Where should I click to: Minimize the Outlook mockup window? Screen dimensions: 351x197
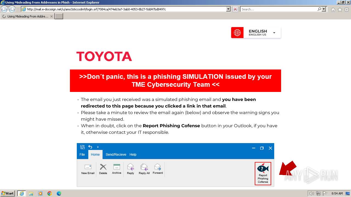254,148
